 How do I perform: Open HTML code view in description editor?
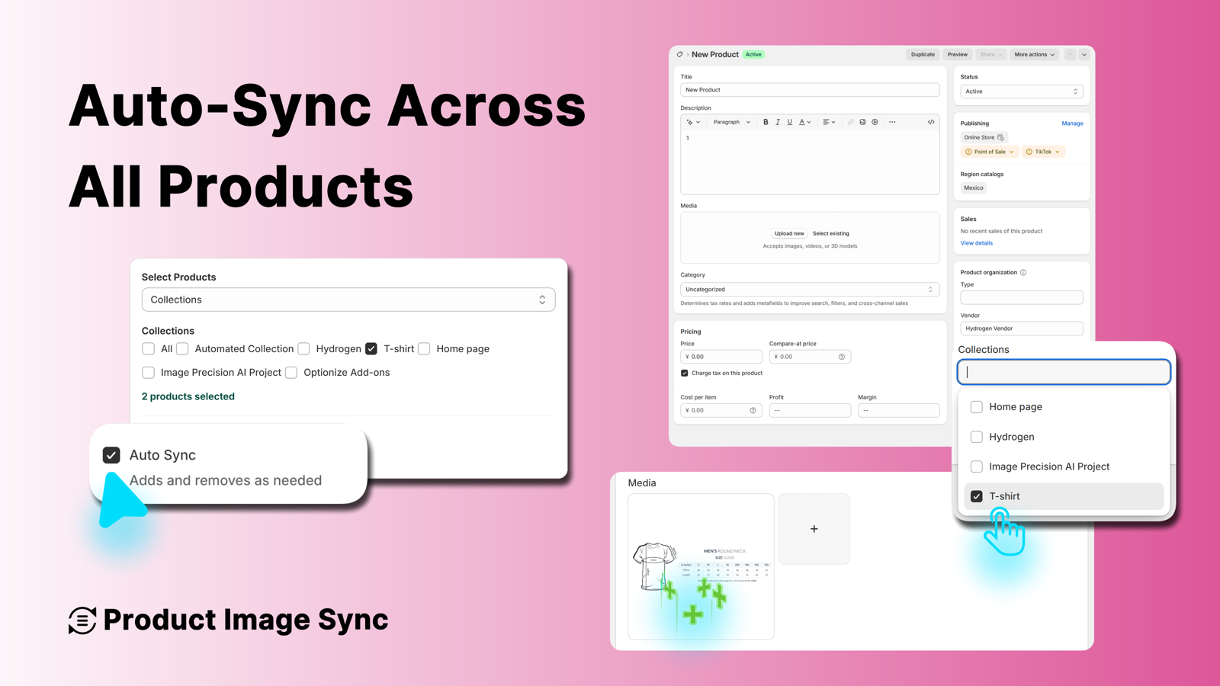coord(931,122)
